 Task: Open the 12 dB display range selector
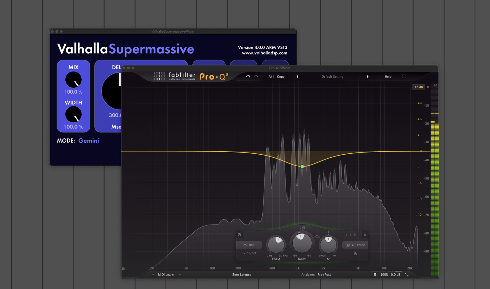418,87
